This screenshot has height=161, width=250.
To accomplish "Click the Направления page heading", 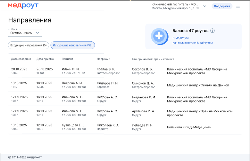I will (x=30, y=20).
